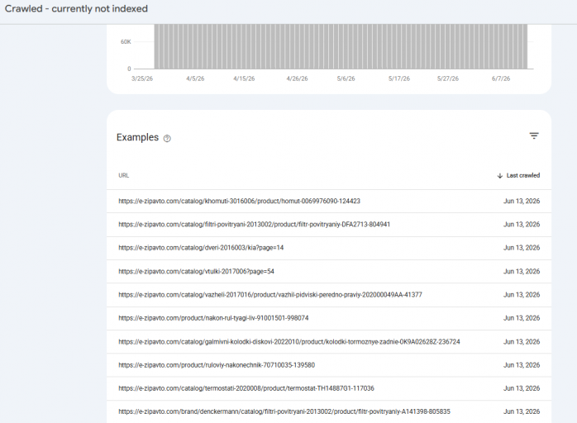Click the 60K y-axis label
577x423 pixels.
pos(126,42)
